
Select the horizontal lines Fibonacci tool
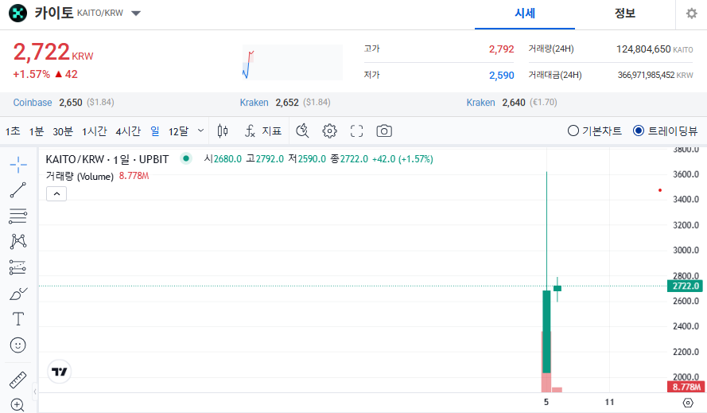point(18,216)
